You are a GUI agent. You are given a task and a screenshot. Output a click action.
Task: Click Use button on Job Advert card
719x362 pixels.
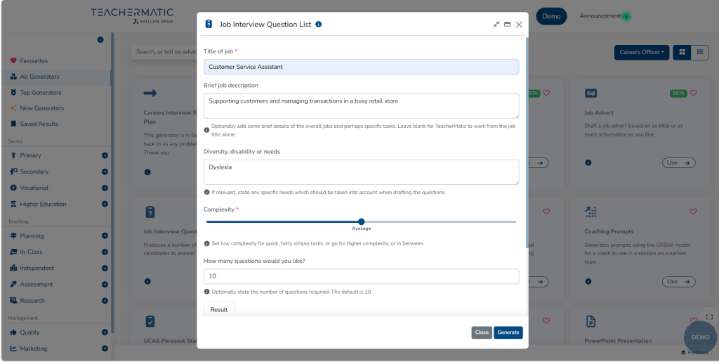pyautogui.click(x=679, y=163)
